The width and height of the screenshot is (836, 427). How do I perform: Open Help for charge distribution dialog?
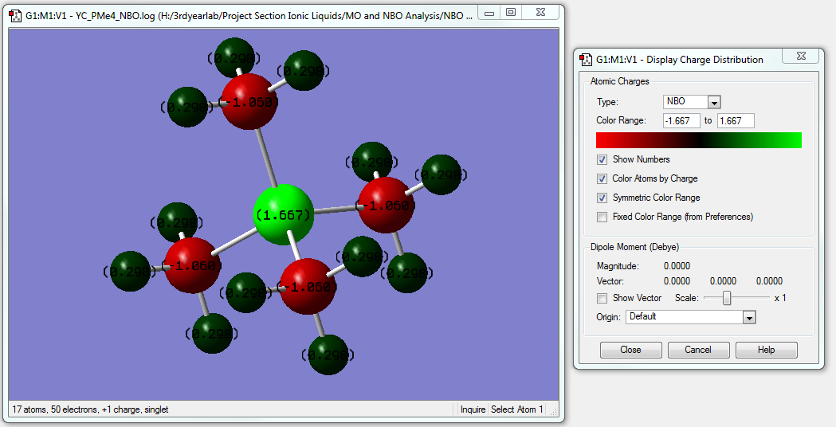coord(766,350)
